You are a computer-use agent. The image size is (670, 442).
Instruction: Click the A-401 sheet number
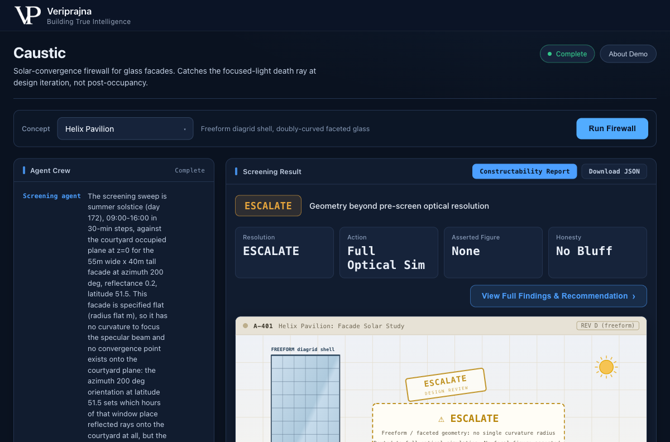[263, 326]
